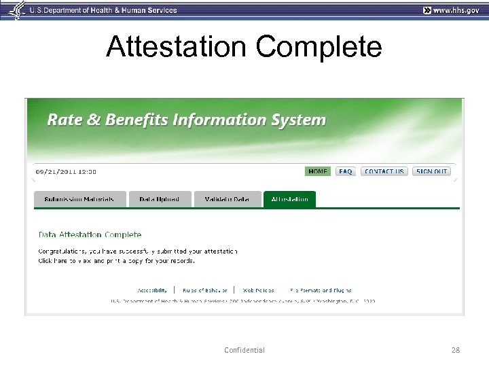This screenshot has width=489, height=367.
Task: Open the Web Policies footer link
Action: 258,290
